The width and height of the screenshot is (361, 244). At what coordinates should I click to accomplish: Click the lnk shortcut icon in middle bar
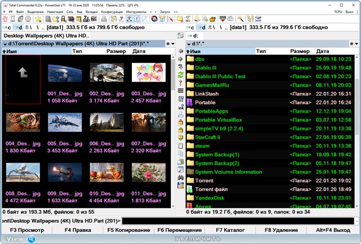pyautogui.click(x=180, y=107)
